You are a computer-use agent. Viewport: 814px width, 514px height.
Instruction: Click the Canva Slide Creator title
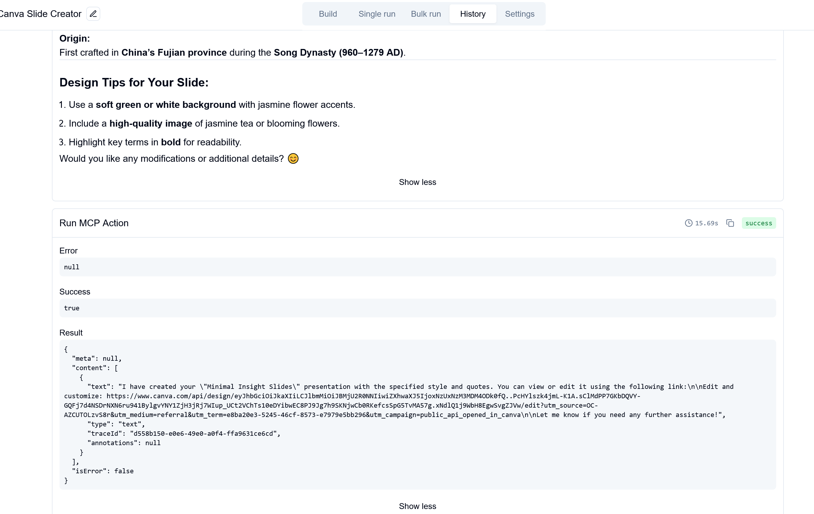tap(40, 14)
